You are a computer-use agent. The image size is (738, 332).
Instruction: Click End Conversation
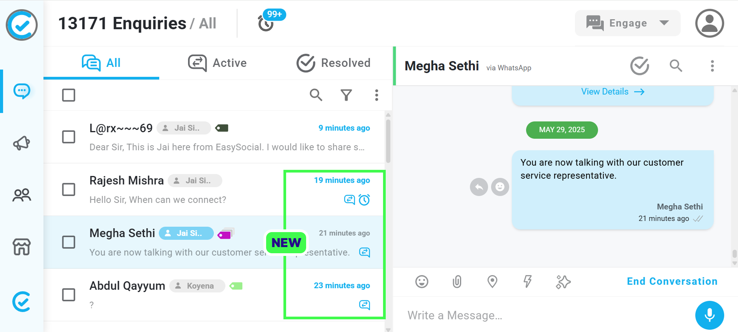tap(672, 281)
